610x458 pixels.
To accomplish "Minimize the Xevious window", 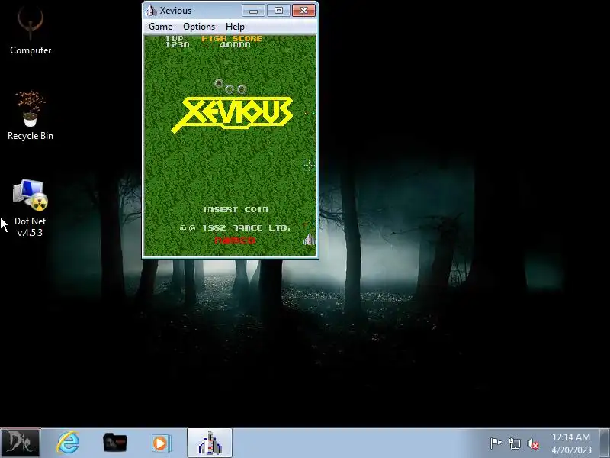I will 253,11.
